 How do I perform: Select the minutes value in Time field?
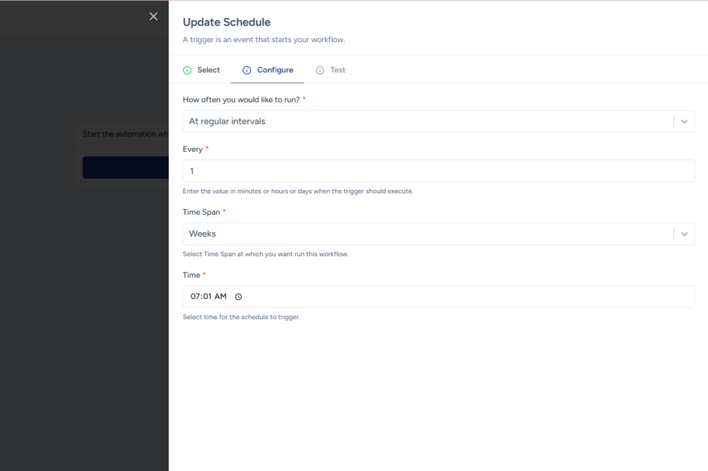pyautogui.click(x=207, y=297)
